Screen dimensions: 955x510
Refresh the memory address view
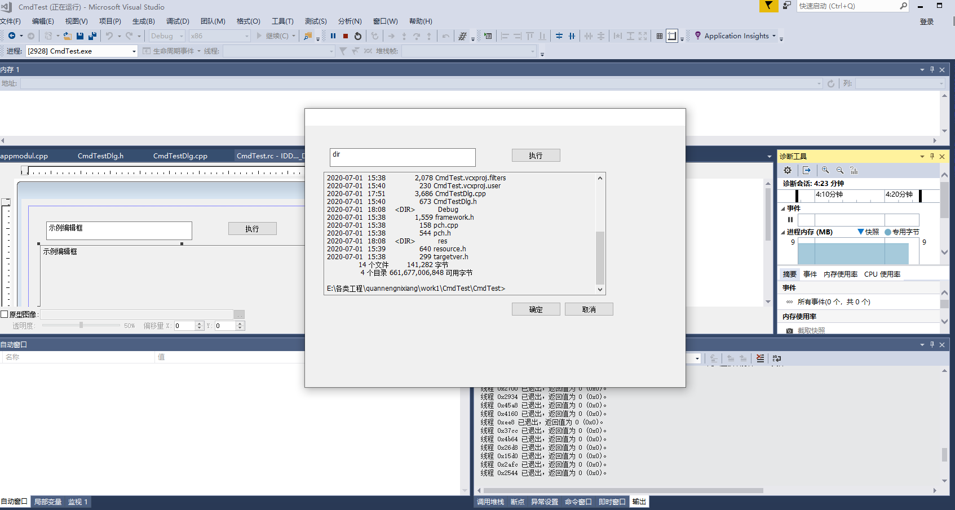[830, 83]
